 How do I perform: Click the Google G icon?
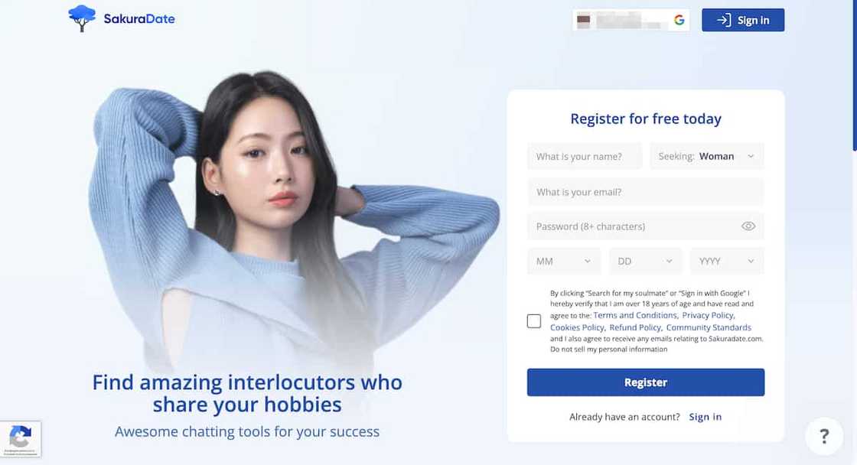pyautogui.click(x=679, y=20)
